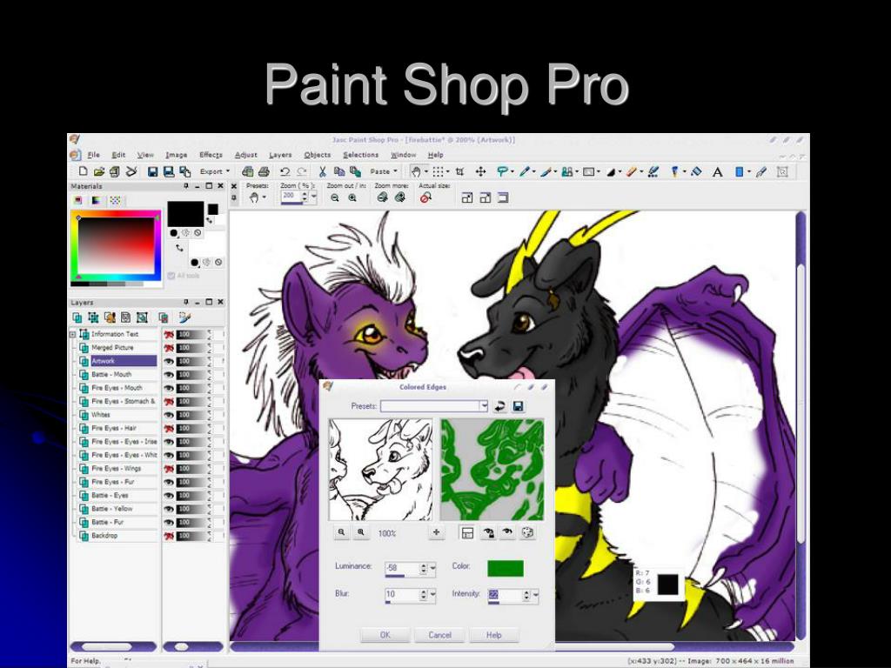Select the Backdrop layer name
The width and height of the screenshot is (891, 668).
pos(104,536)
